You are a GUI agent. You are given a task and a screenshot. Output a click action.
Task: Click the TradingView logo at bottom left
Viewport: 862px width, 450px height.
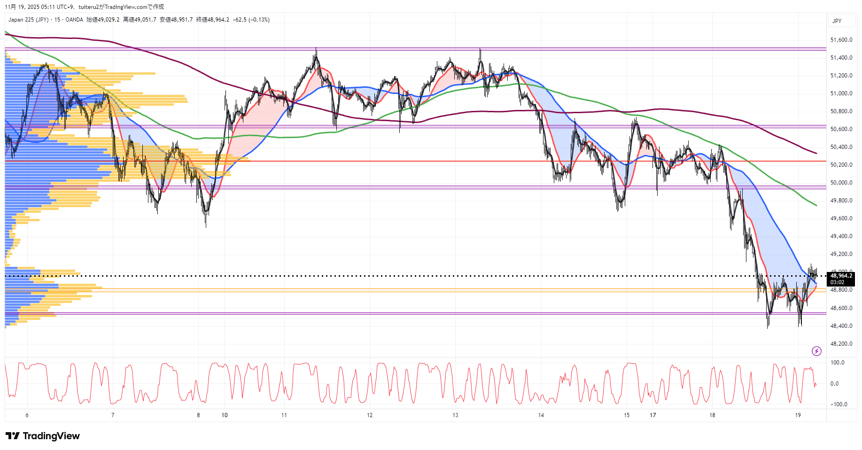(x=43, y=436)
